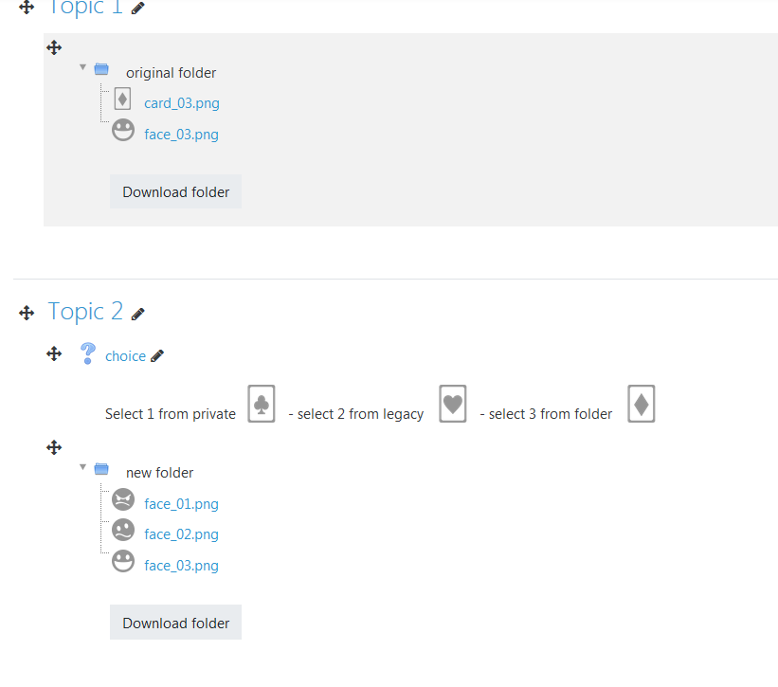778x687 pixels.
Task: Open the Topic 2 section heading
Action: click(85, 312)
